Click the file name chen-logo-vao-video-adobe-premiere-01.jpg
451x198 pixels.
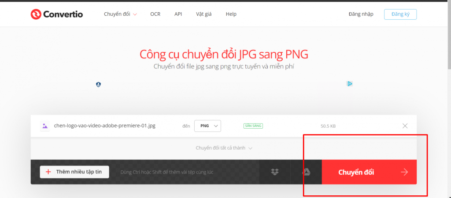[105, 126]
